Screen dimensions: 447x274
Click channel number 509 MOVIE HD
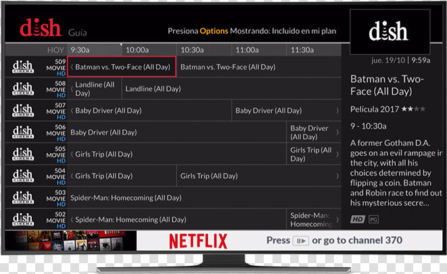click(56, 67)
